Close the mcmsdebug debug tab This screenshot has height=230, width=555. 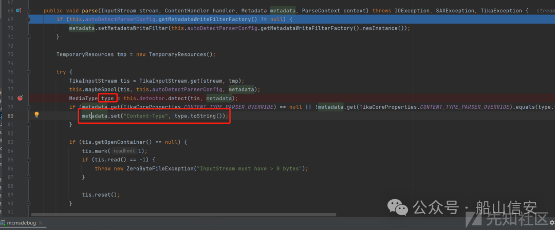[x=41, y=223]
